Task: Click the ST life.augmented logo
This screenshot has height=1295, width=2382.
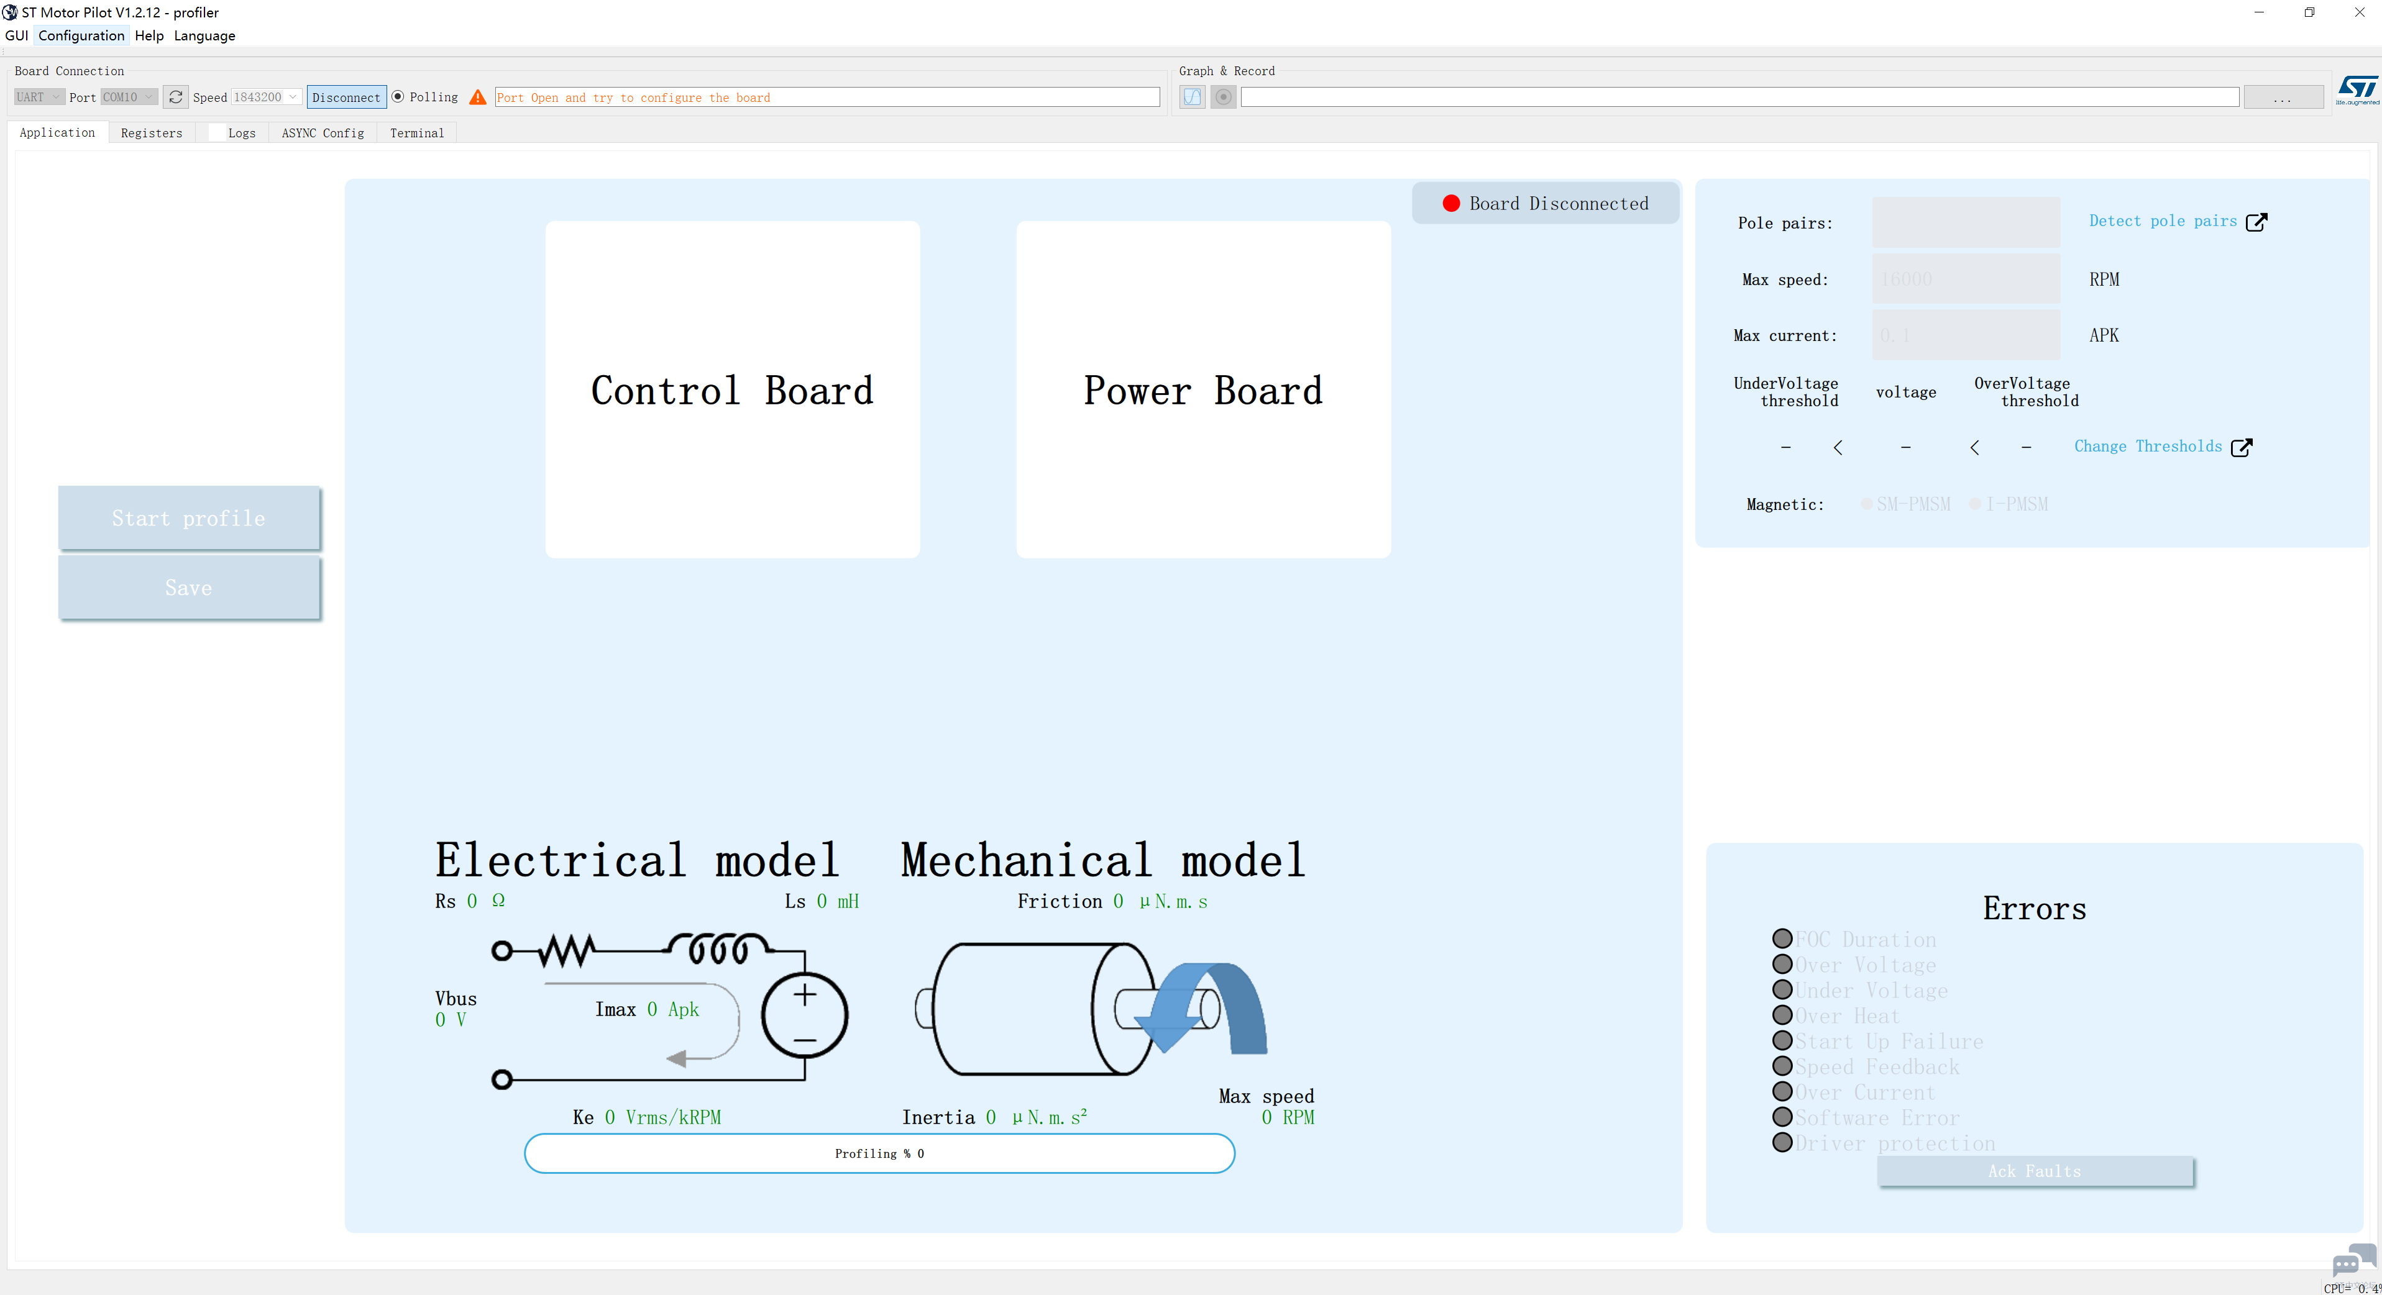Action: click(2357, 91)
